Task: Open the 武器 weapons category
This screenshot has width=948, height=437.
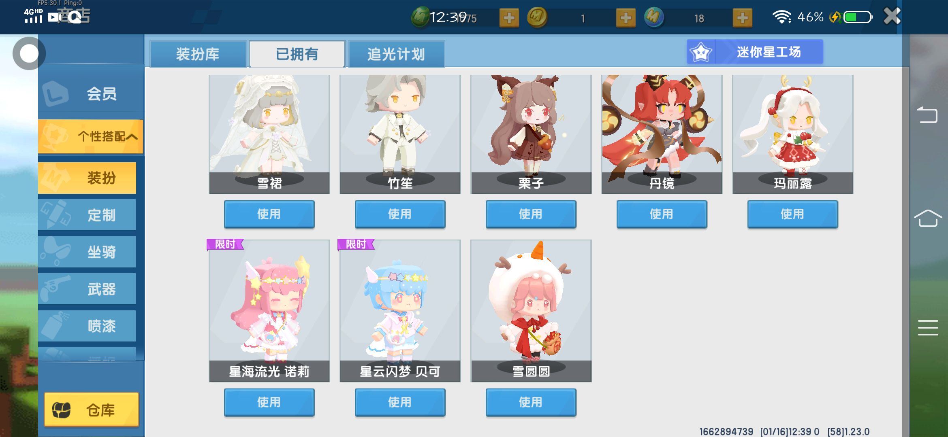Action: (87, 289)
